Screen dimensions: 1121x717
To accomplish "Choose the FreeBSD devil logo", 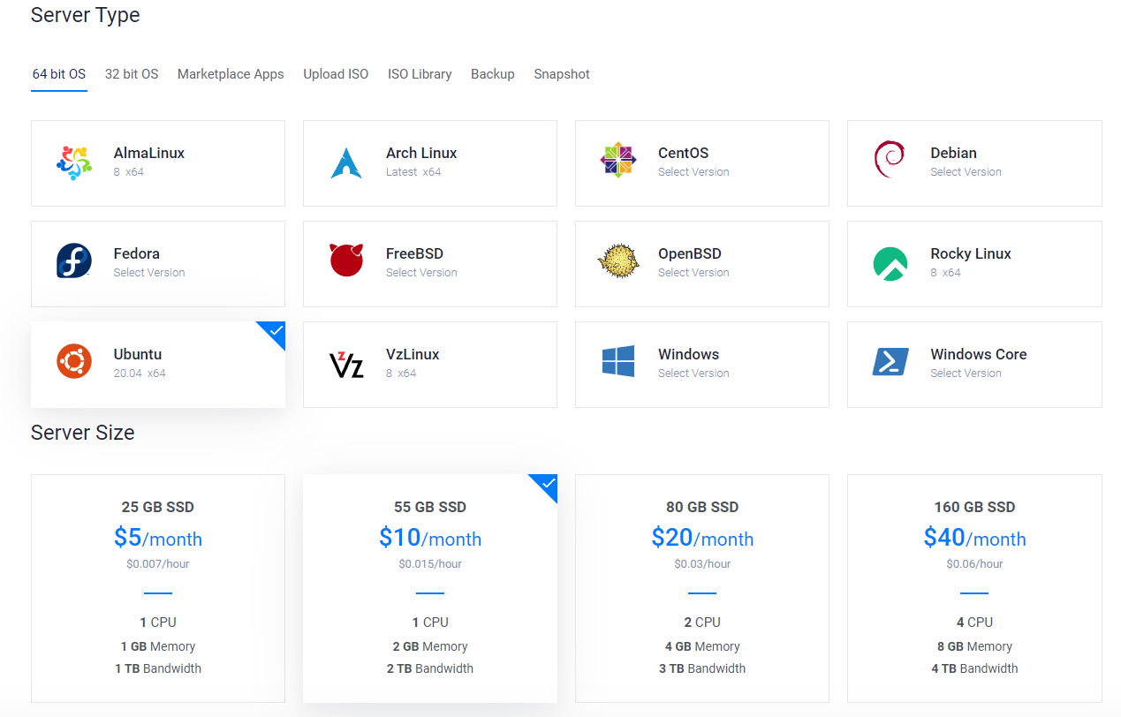I will pyautogui.click(x=346, y=260).
